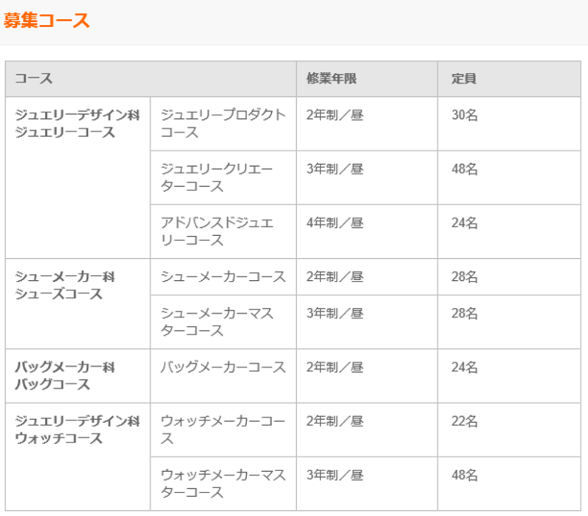
Task: Select ジュエリーデザイン科 ウォッチコース cell
Action: [x=78, y=456]
